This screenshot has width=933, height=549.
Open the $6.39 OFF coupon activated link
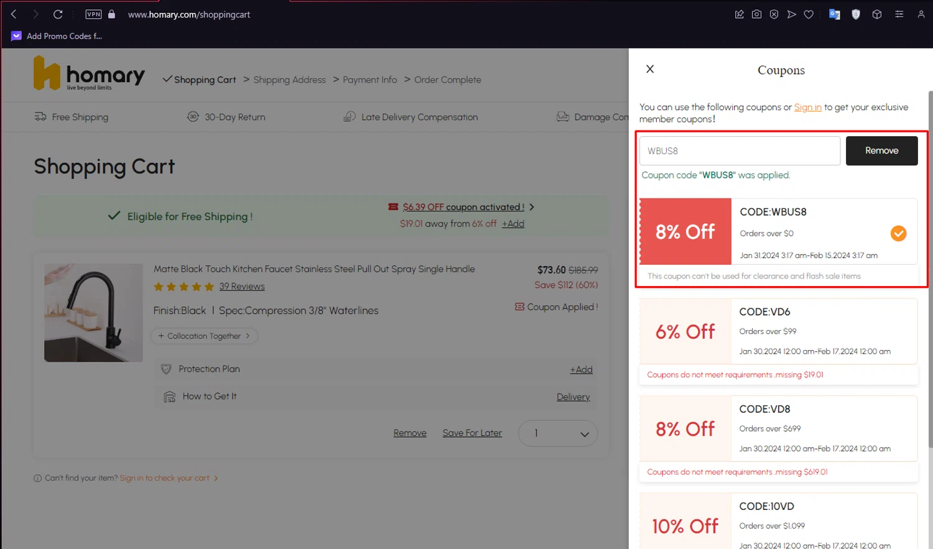click(x=463, y=207)
